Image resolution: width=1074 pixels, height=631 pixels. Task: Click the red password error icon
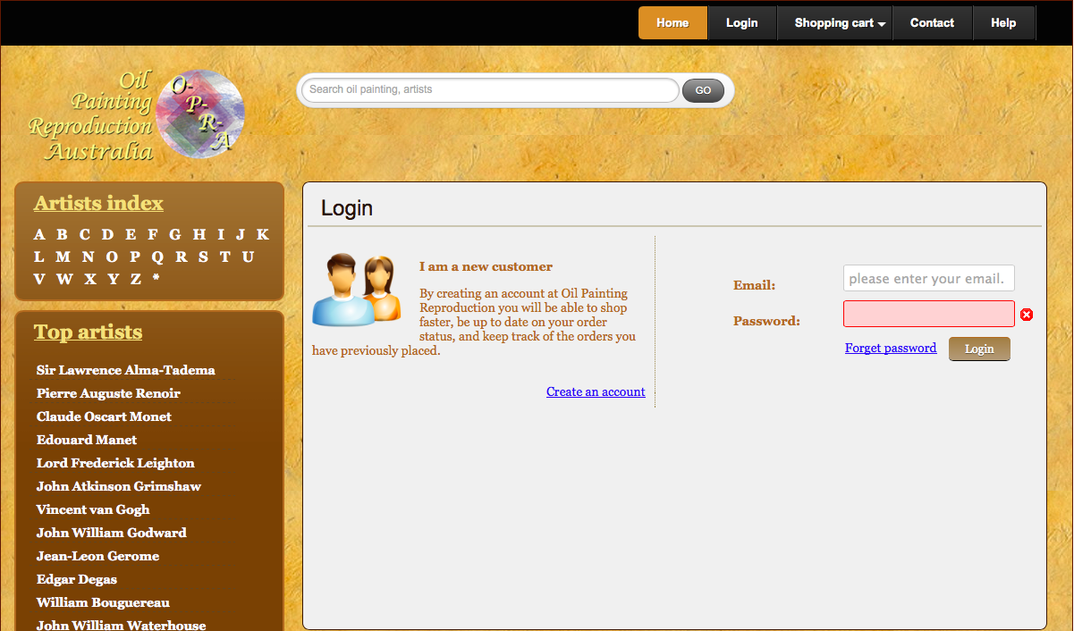click(1027, 315)
